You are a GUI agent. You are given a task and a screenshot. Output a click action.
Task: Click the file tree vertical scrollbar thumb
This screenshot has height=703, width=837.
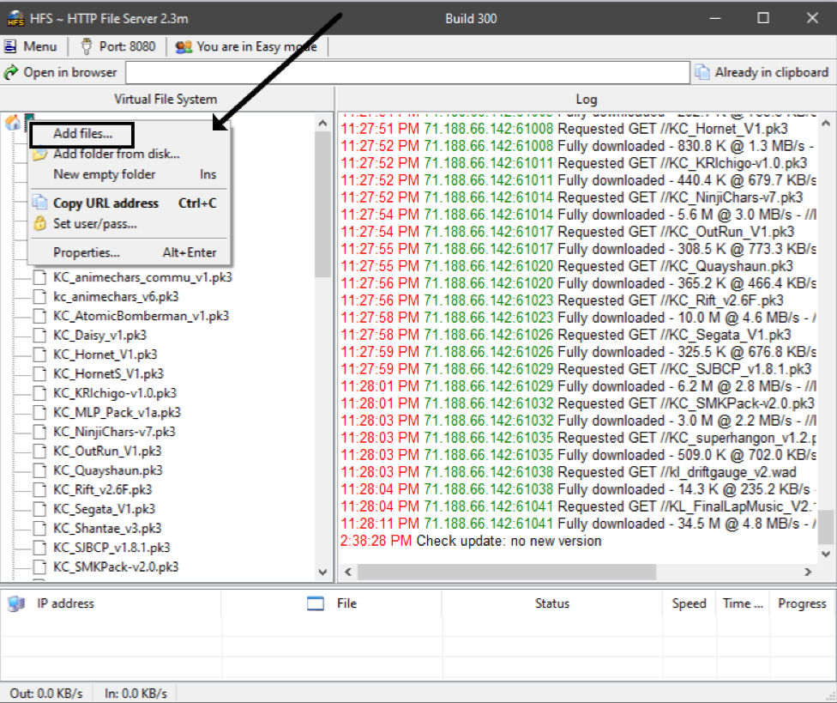pyautogui.click(x=322, y=204)
